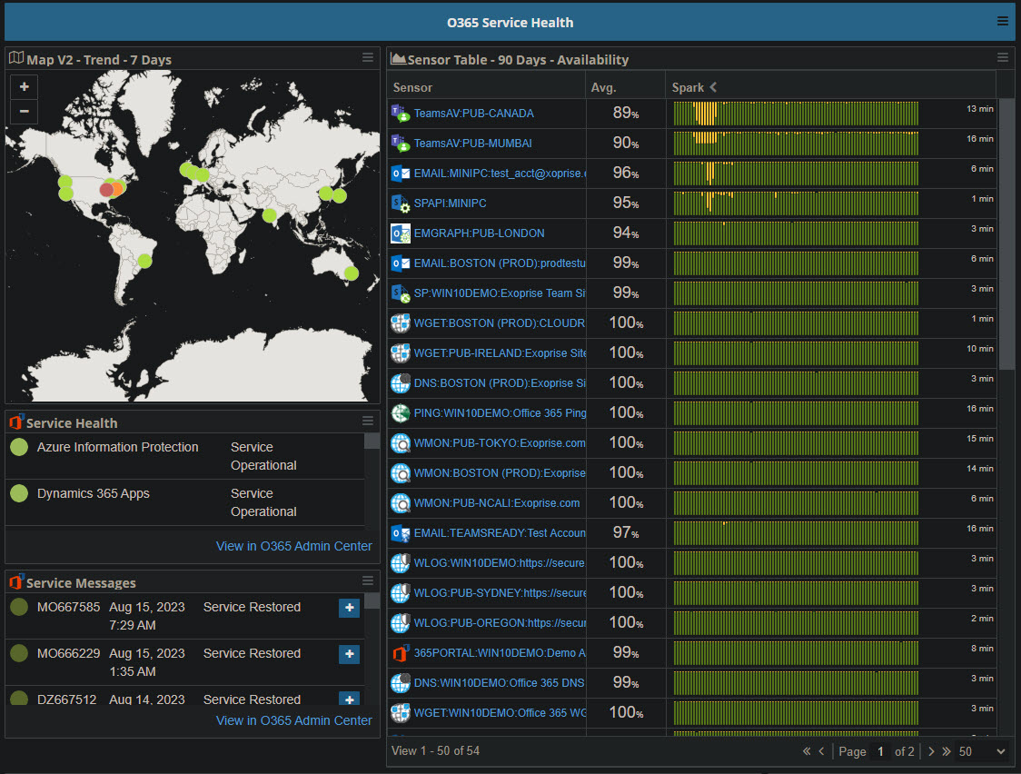This screenshot has width=1021, height=774.
Task: Click the SP:WIN10DEMO SharePoint icon
Action: pos(400,293)
